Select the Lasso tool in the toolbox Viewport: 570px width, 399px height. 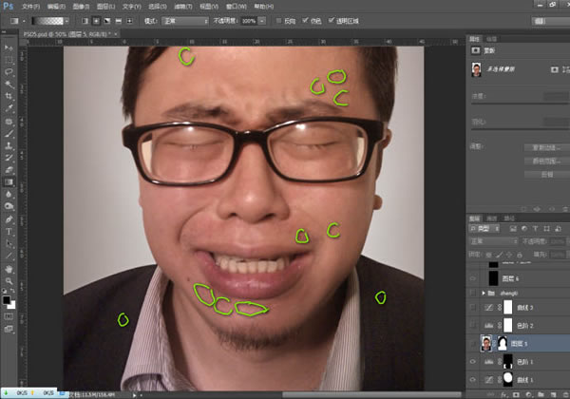9,71
